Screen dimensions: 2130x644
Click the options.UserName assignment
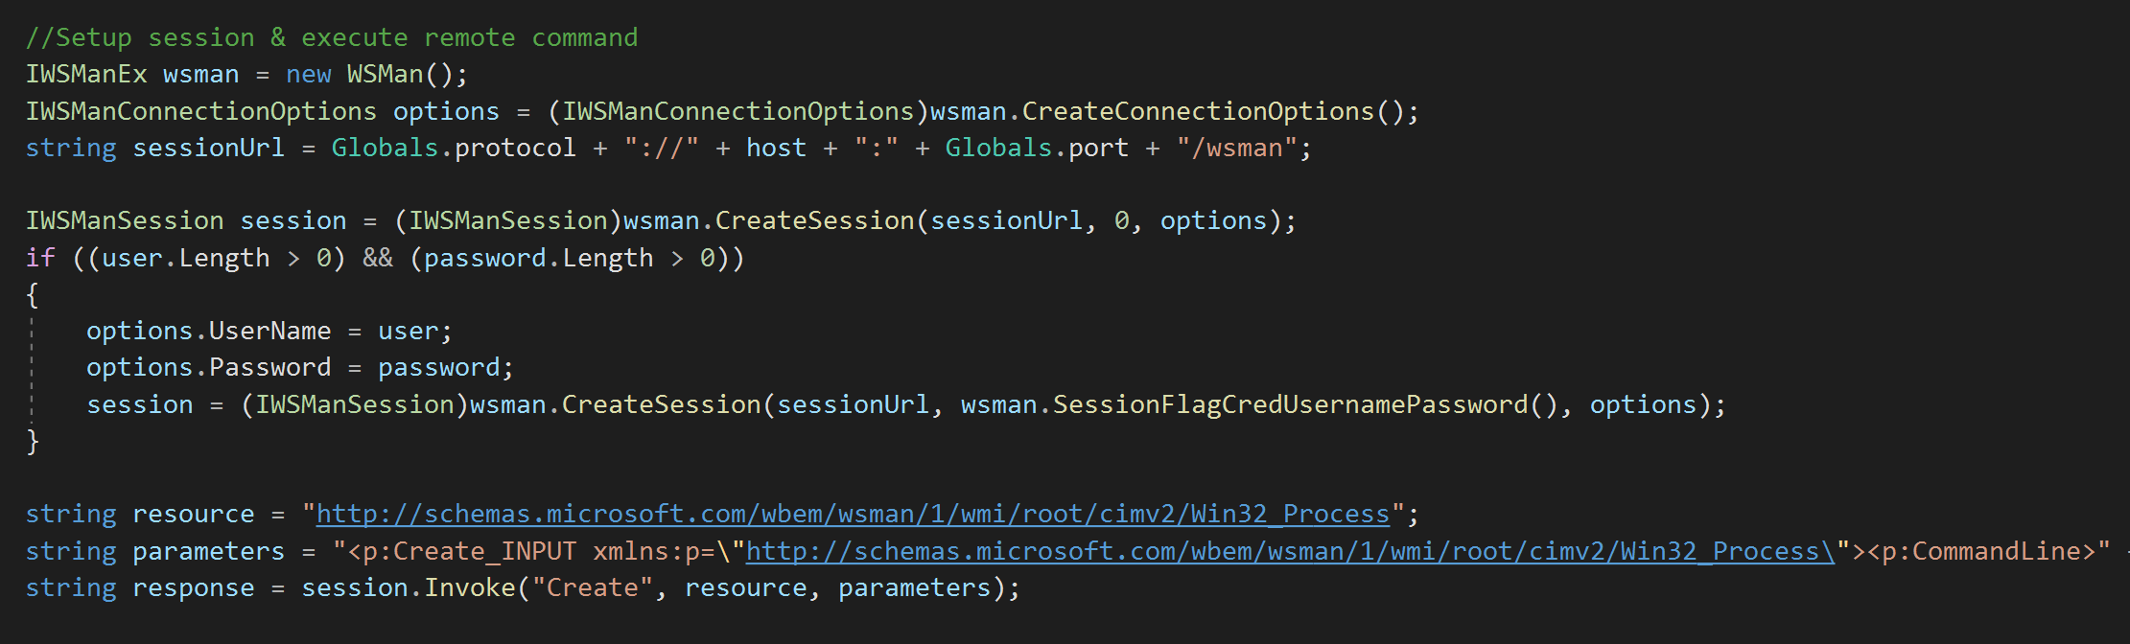208,332
